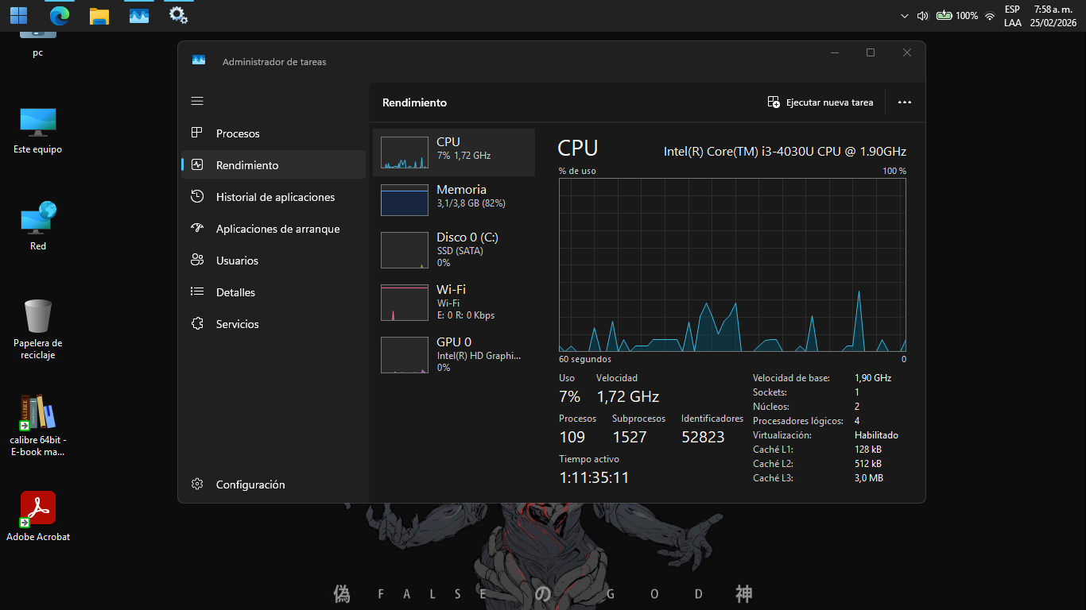Open the Detalles list icon
The height and width of the screenshot is (610, 1086).
click(x=197, y=292)
